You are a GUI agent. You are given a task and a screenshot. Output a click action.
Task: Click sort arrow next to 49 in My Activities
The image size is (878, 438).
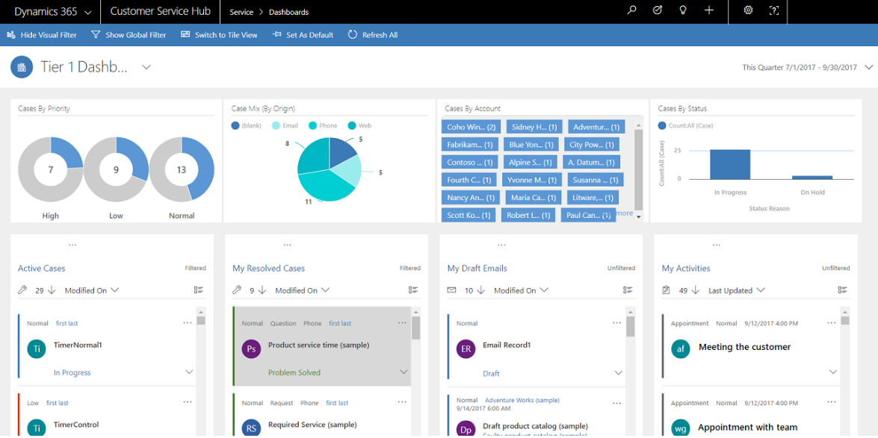[696, 290]
